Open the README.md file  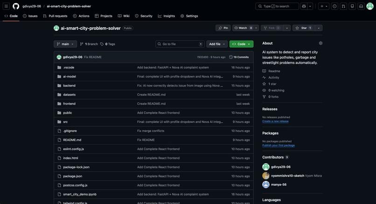pyautogui.click(x=72, y=140)
